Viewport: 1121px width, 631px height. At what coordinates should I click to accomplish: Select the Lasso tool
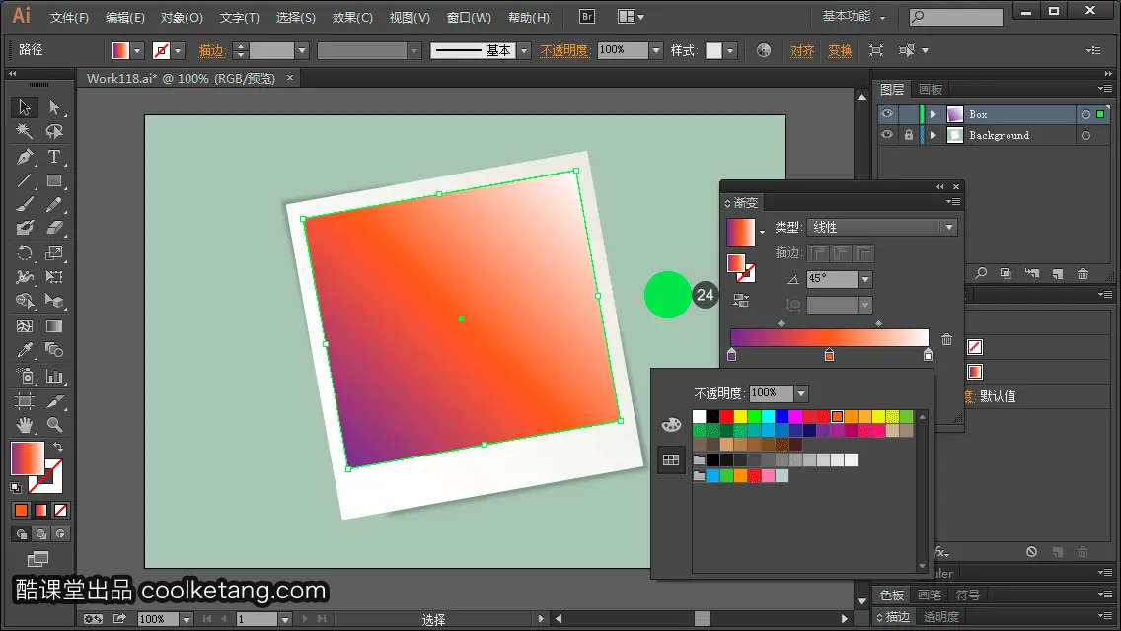coord(54,131)
